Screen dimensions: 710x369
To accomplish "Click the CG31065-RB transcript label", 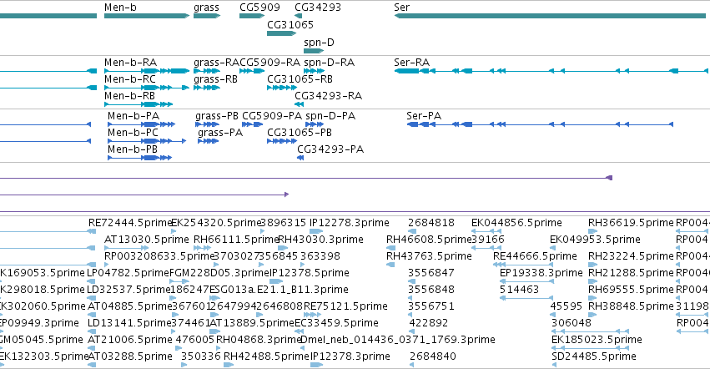I will pos(300,78).
